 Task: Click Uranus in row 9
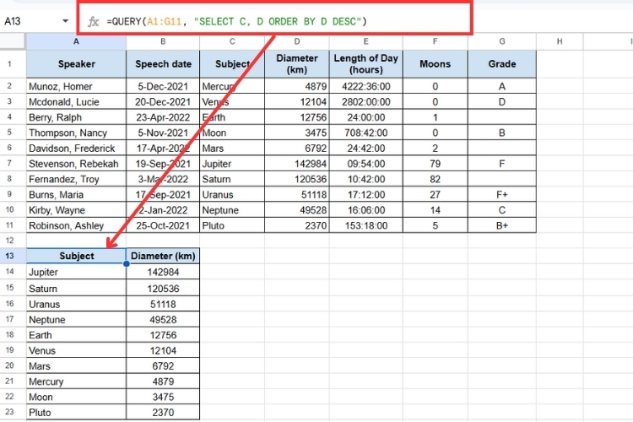pyautogui.click(x=232, y=195)
